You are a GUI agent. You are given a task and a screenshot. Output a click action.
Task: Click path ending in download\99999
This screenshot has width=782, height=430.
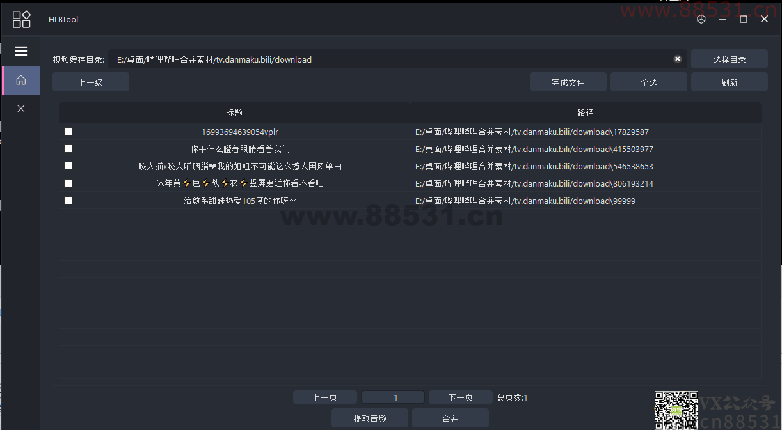coord(525,201)
